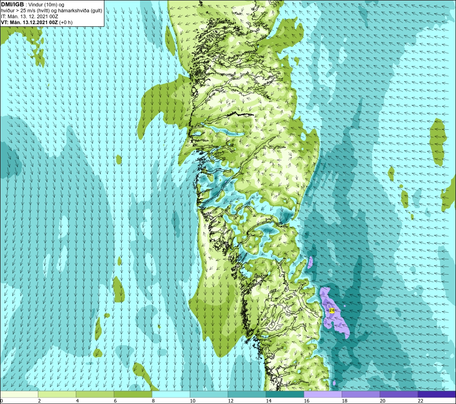Viewport: 456px width, 404px height.
Task: Click the legend tick label 16
Action: pyautogui.click(x=306, y=401)
